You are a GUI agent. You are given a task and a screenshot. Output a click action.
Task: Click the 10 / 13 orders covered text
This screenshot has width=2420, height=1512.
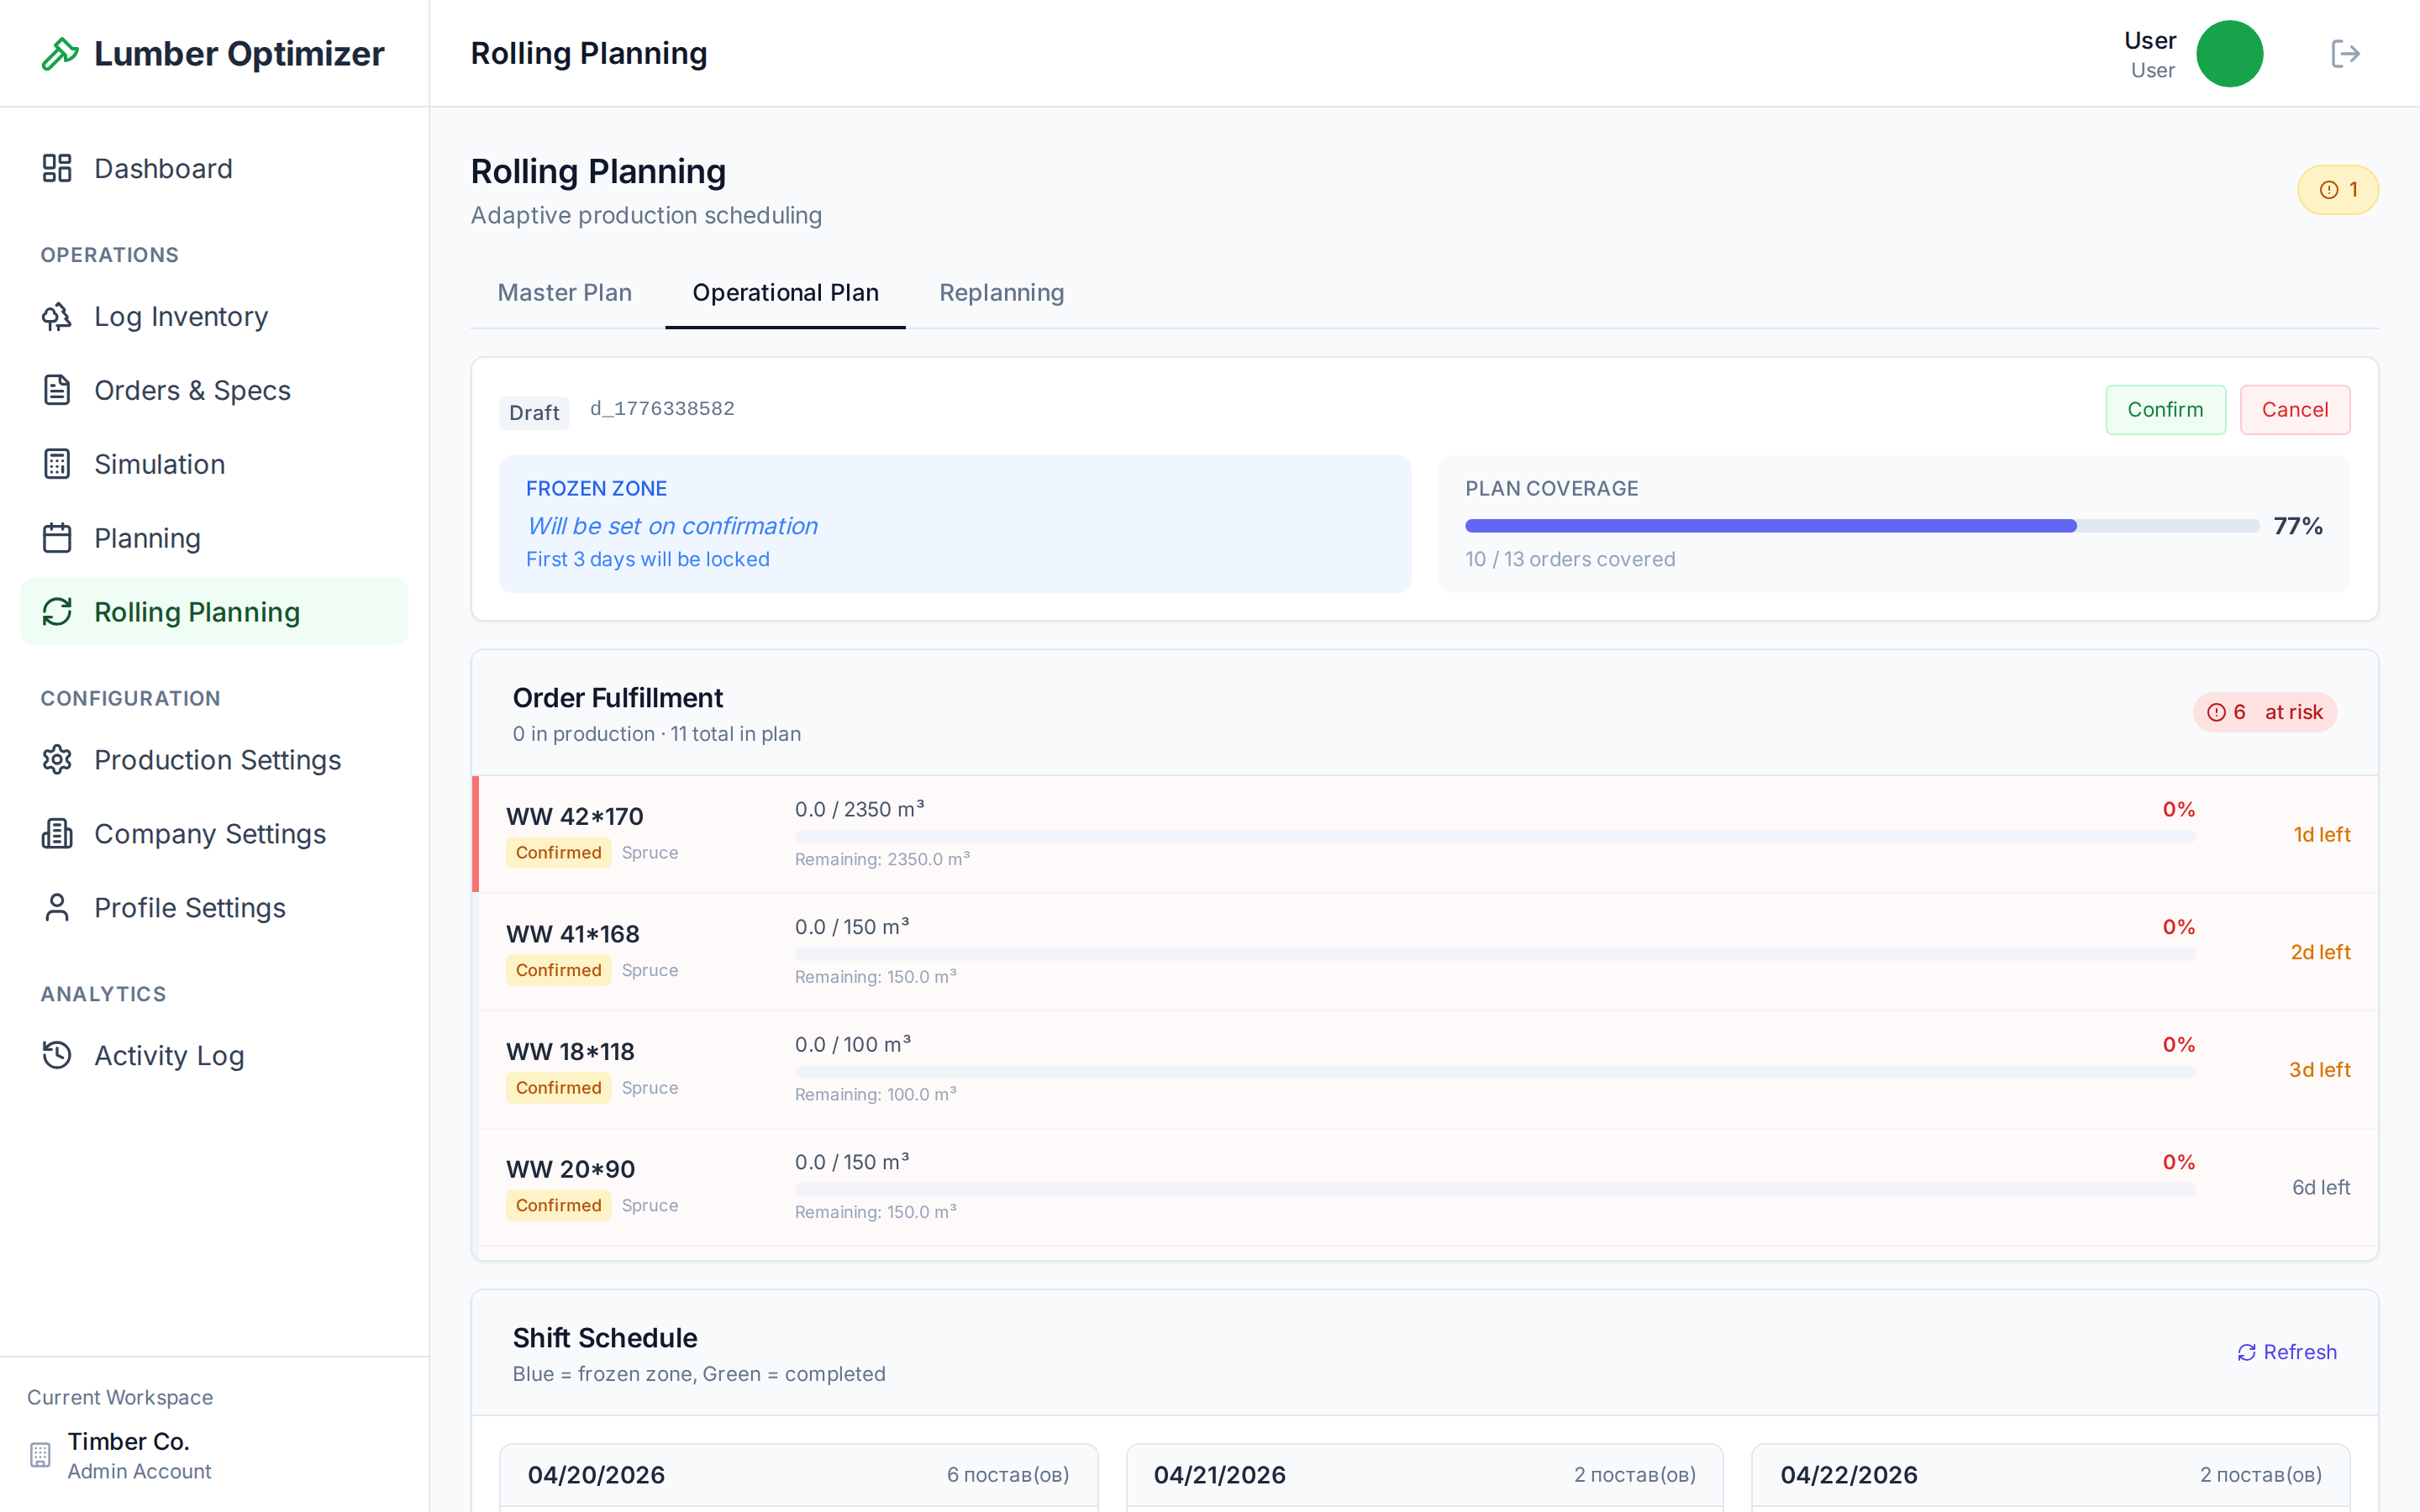(x=1570, y=559)
